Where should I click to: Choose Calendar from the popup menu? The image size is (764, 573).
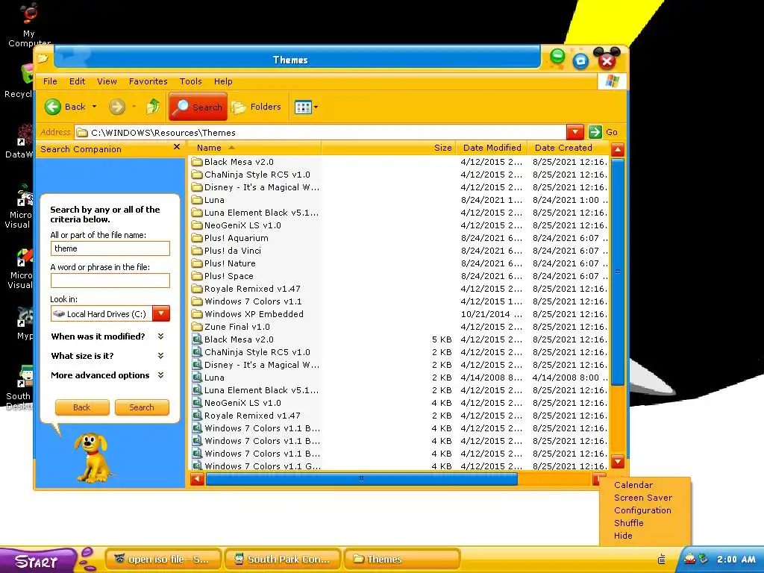tap(633, 485)
